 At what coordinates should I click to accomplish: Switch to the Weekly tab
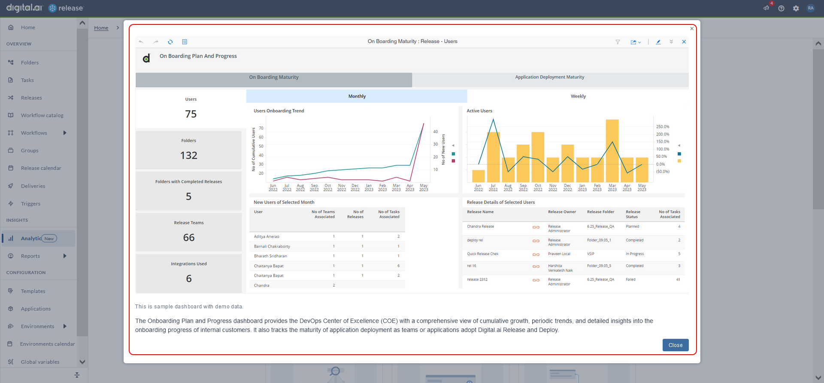point(578,96)
